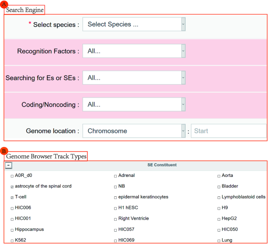Open the Select species dropdown

(x=134, y=25)
